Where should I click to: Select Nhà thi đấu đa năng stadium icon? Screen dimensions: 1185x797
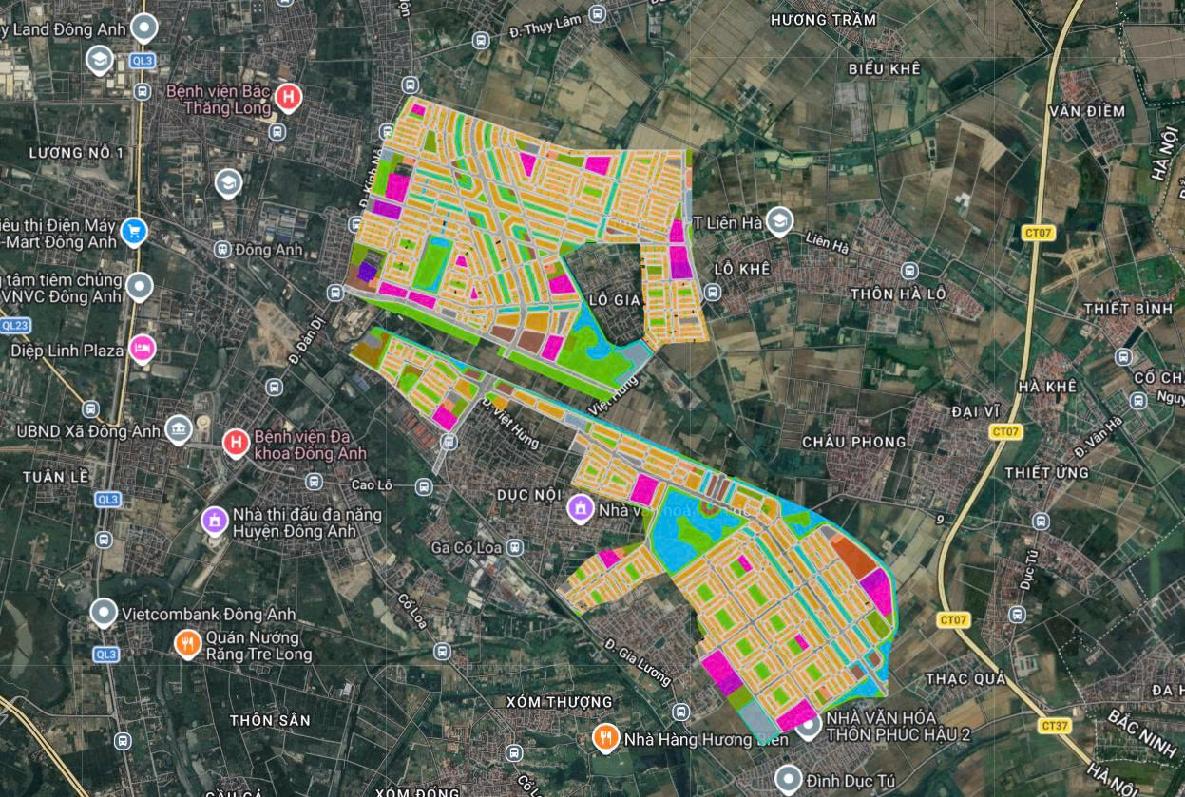click(x=215, y=521)
